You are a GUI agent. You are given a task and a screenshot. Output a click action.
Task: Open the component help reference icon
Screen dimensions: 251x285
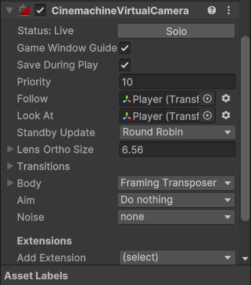coord(212,10)
